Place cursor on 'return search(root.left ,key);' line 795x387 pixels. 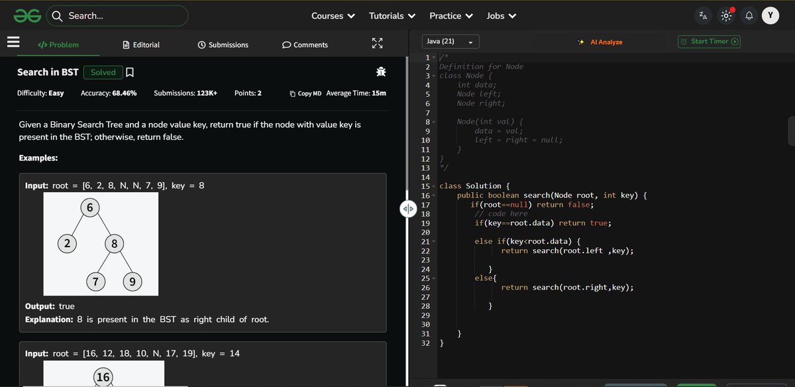pyautogui.click(x=568, y=251)
